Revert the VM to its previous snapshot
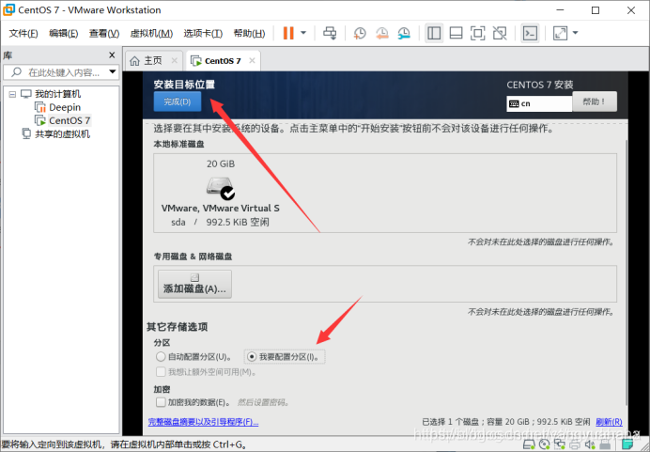 (381, 33)
